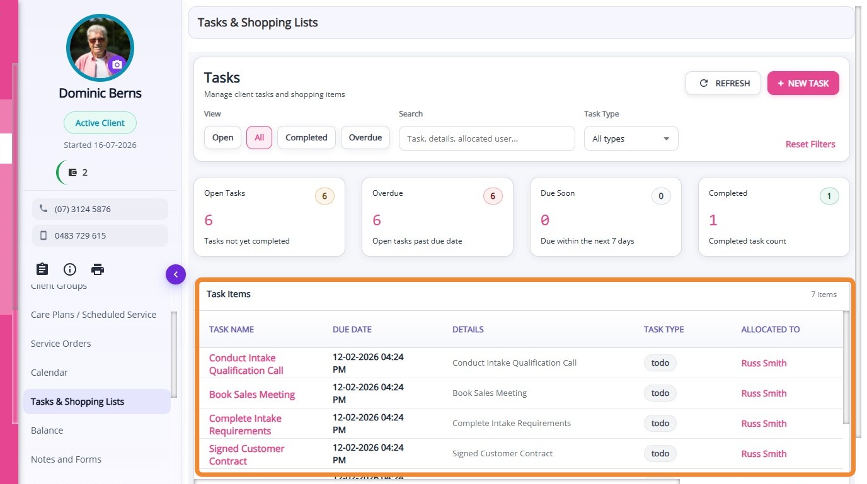Select the Overdue view filter

pyautogui.click(x=365, y=138)
